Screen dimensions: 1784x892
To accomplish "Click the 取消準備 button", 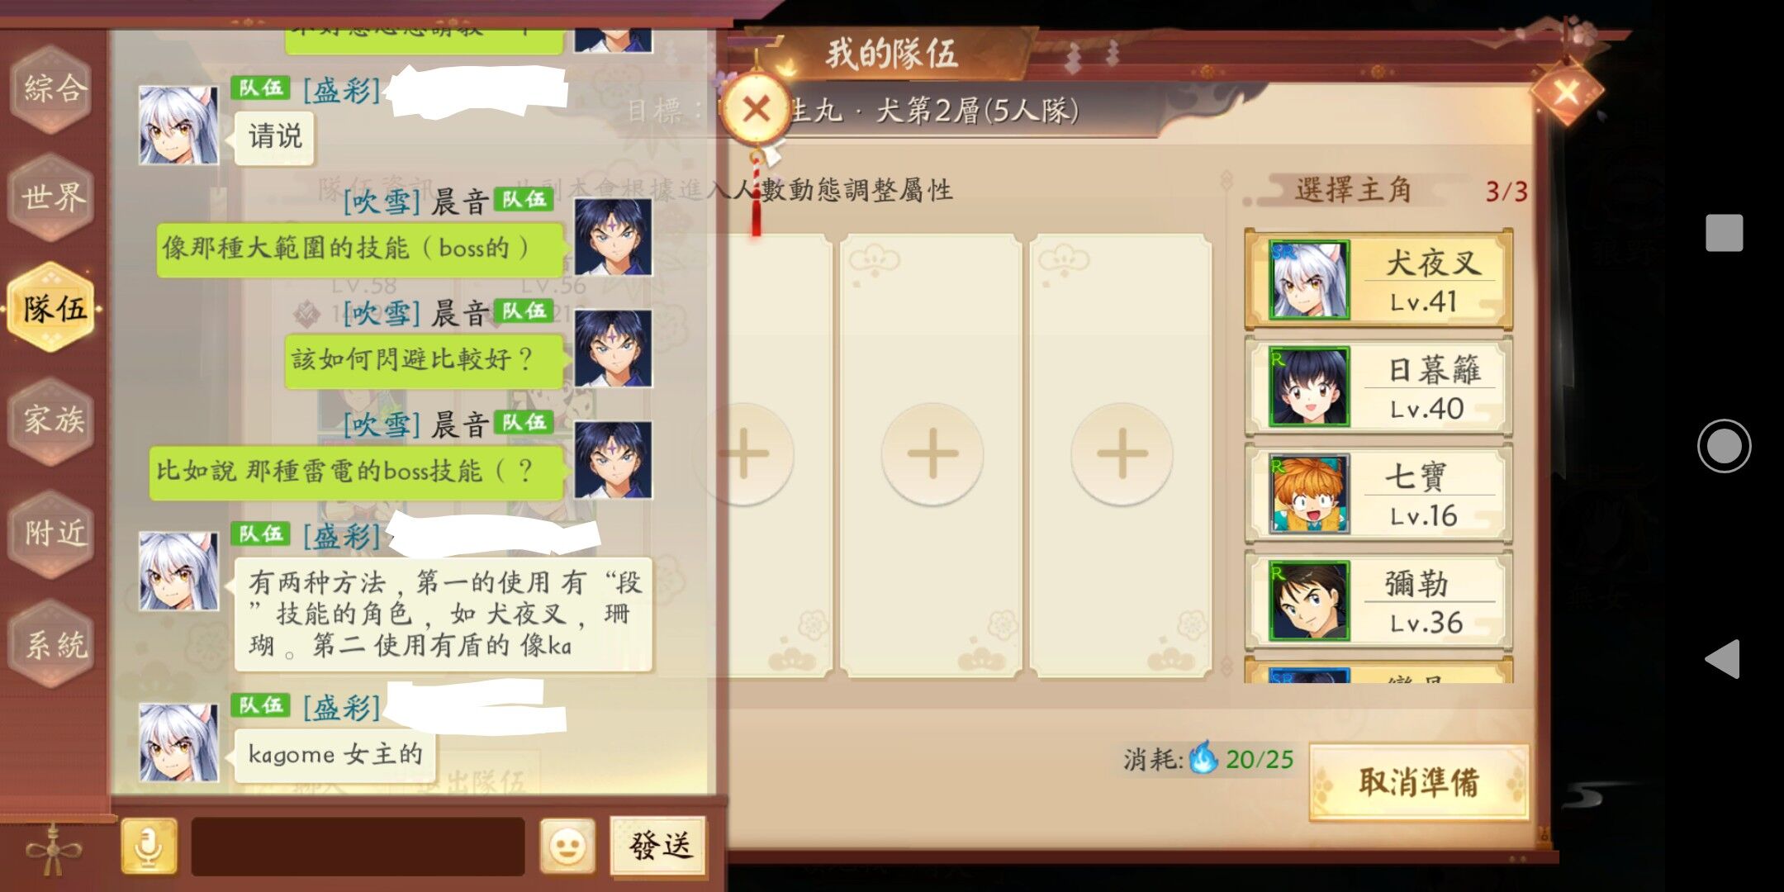I will (1418, 781).
